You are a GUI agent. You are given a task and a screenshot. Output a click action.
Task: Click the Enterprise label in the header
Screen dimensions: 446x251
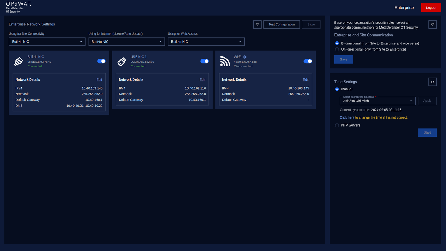(404, 8)
